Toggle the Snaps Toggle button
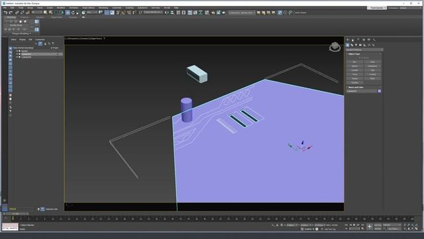Screen dimensions: 424x239 point(118,13)
